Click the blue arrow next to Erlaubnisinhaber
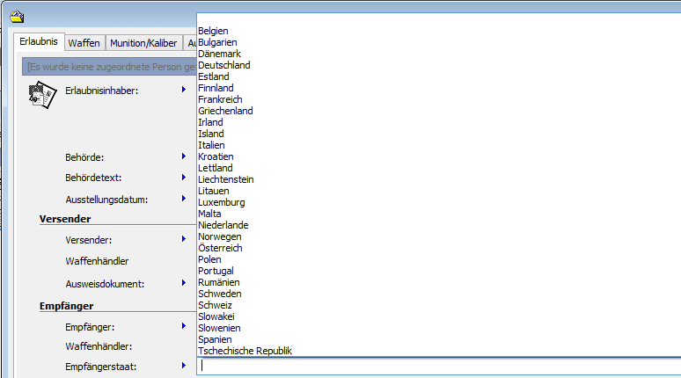 pos(184,90)
